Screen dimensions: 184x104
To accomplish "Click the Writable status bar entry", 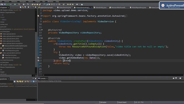I will [x=103, y=102].
